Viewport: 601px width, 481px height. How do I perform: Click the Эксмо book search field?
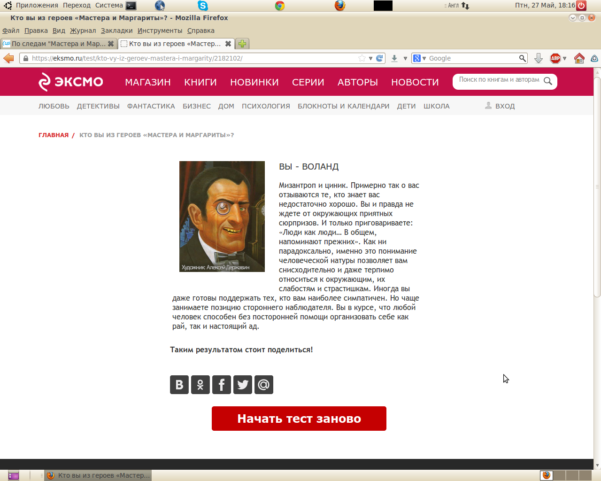[x=499, y=80]
